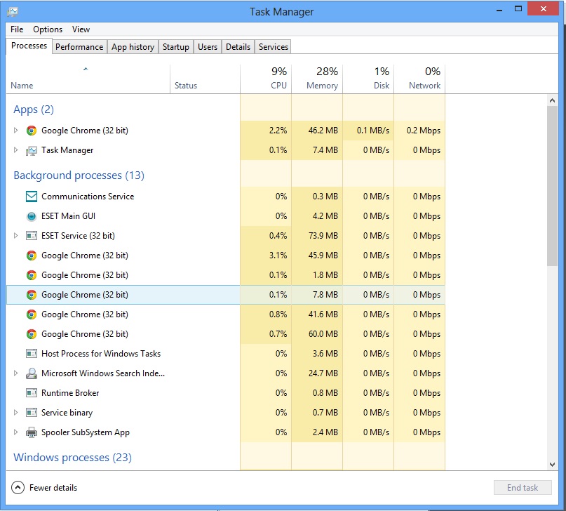The image size is (566, 511).
Task: Open the View menu
Action: tap(81, 29)
